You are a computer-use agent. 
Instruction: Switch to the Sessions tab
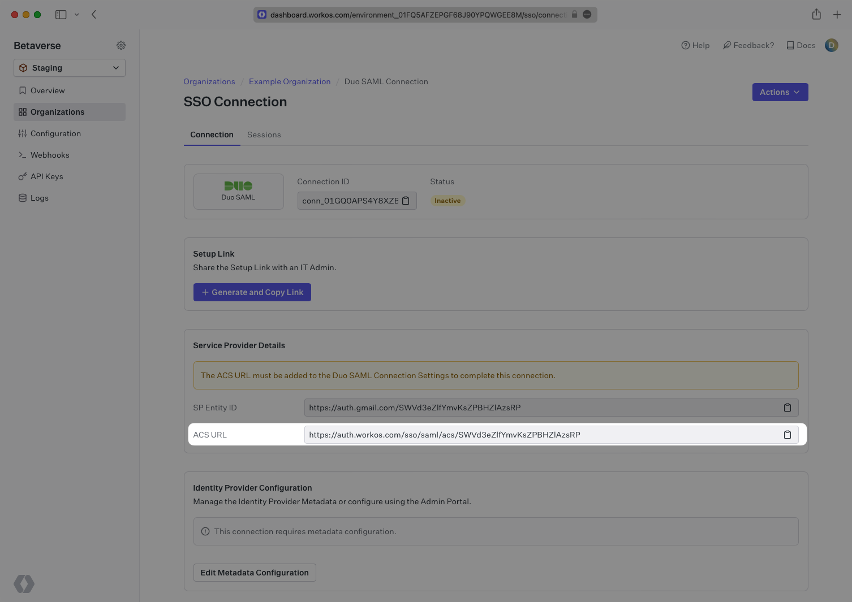[x=264, y=135]
